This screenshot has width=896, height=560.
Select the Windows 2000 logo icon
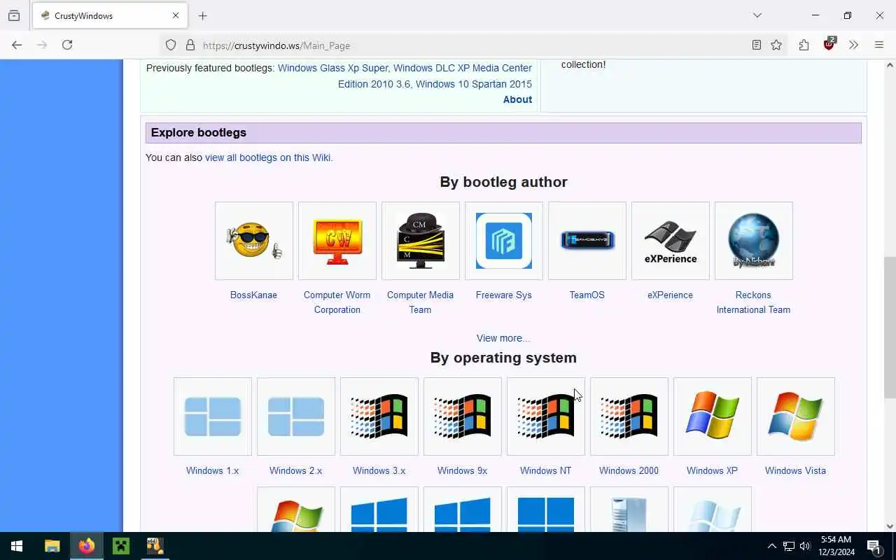point(629,416)
